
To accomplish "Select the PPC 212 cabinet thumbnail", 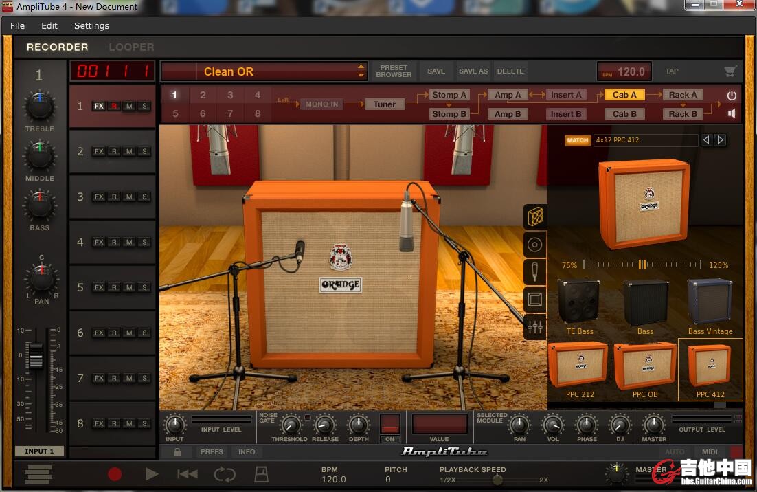I will 579,369.
